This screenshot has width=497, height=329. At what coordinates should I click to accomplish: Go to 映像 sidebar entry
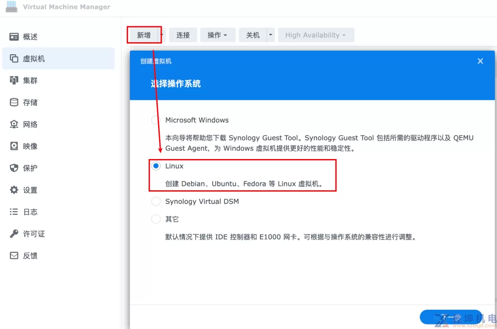pos(58,146)
